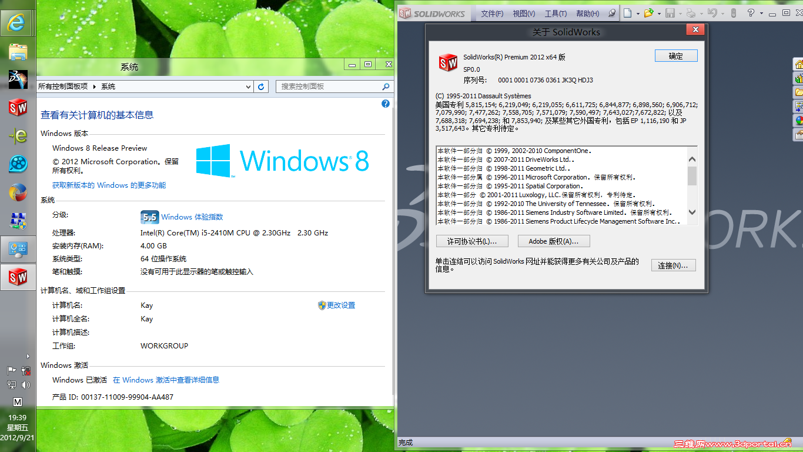Click the help icon in System window

(x=386, y=104)
